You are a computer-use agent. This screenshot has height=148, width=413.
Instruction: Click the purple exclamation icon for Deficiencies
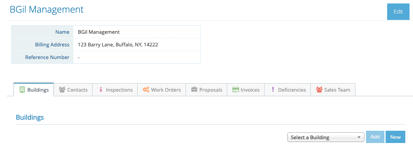tap(273, 90)
